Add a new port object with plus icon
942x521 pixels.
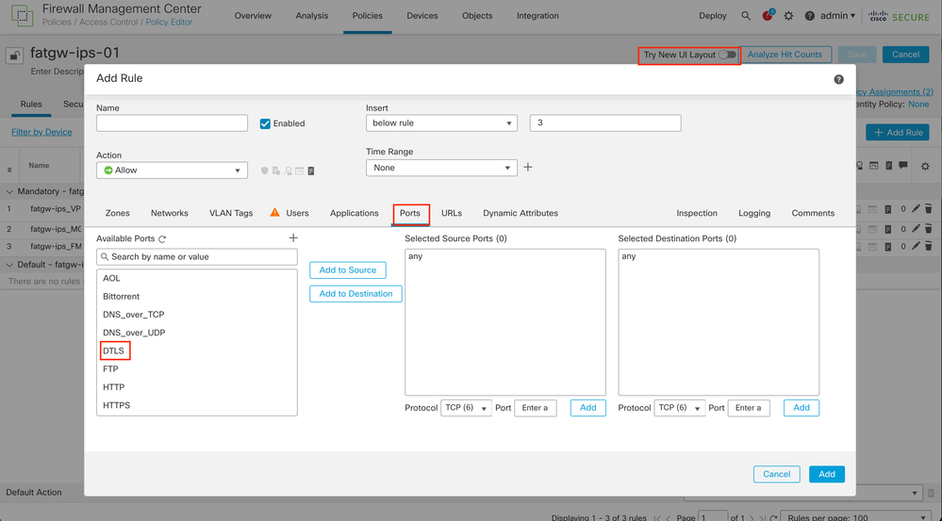tap(293, 238)
